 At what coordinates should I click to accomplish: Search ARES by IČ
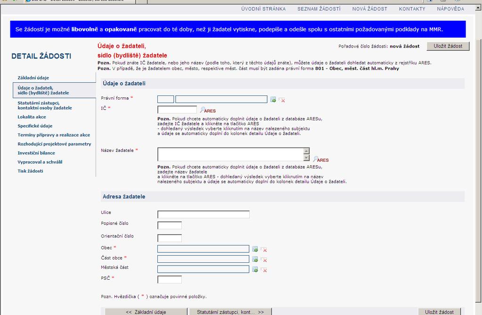[x=208, y=110]
